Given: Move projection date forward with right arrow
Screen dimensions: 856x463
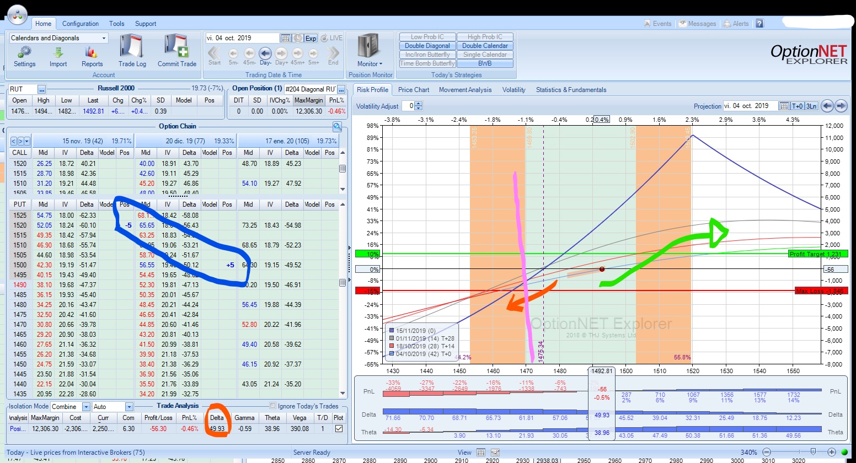Looking at the screenshot, I should pos(841,106).
